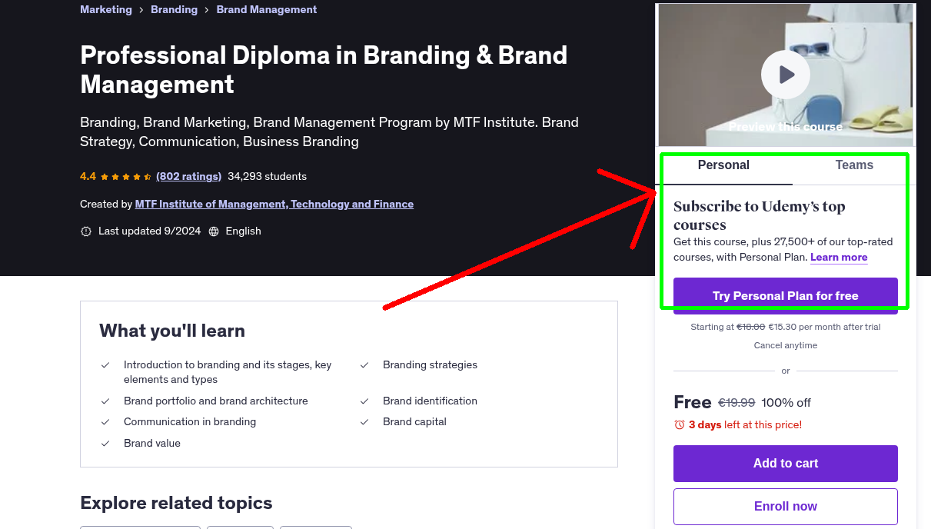Click the course preview thumbnail image

[x=786, y=75]
